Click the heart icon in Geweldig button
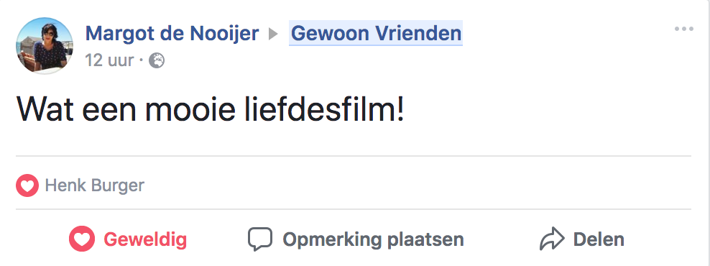The width and height of the screenshot is (710, 266). click(x=82, y=239)
